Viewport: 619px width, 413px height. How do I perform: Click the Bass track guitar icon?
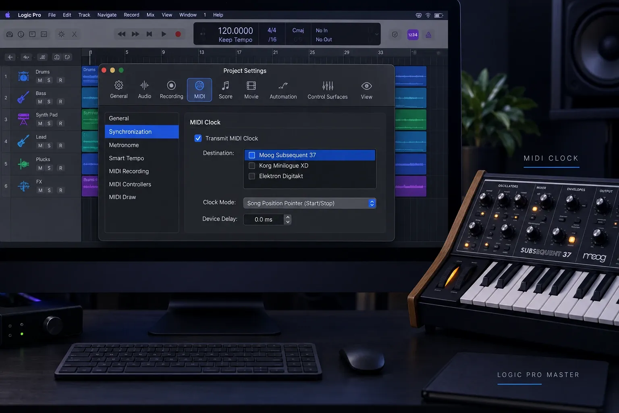[23, 97]
